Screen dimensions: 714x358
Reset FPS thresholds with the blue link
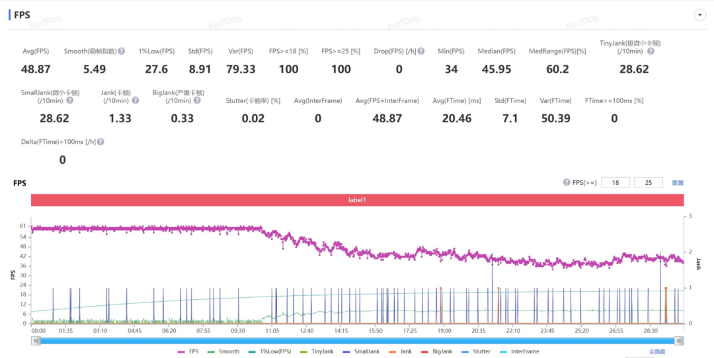[x=678, y=183]
